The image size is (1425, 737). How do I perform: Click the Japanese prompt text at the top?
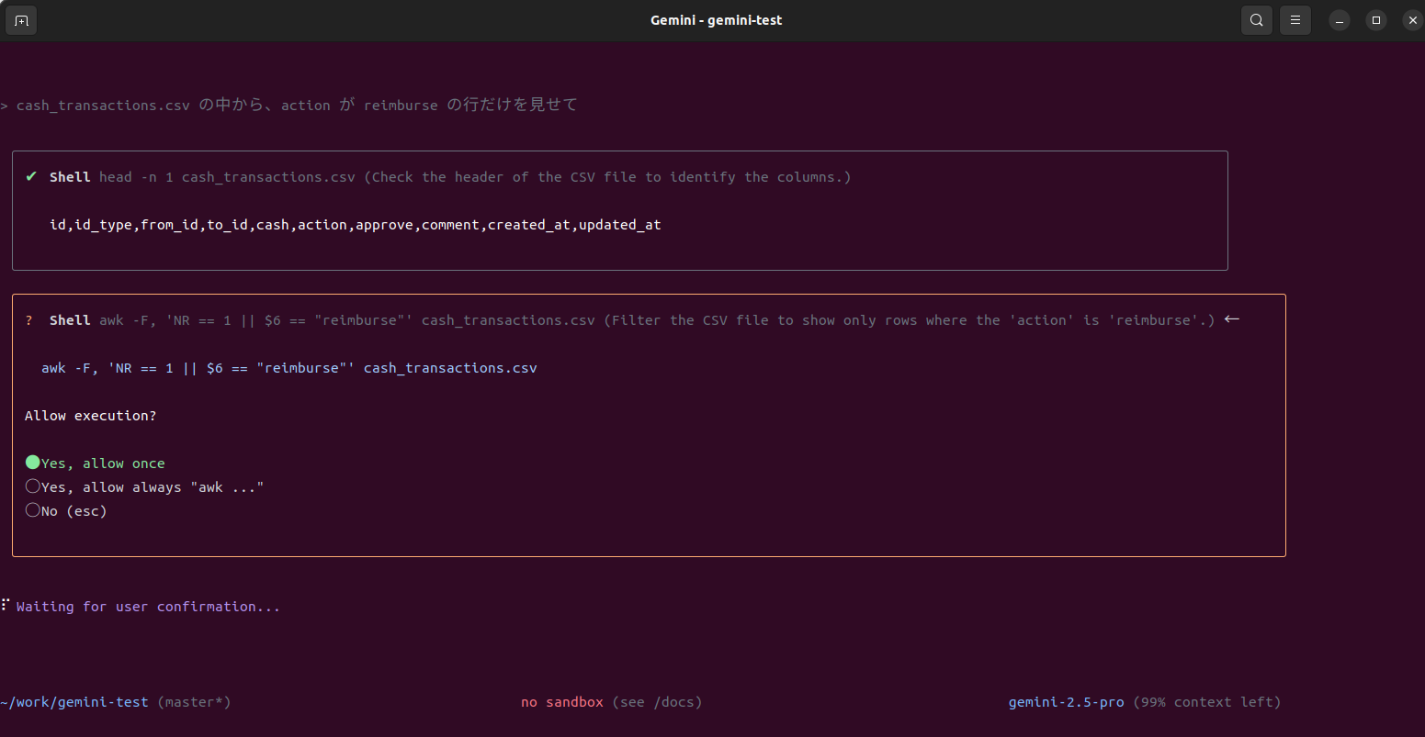[291, 104]
